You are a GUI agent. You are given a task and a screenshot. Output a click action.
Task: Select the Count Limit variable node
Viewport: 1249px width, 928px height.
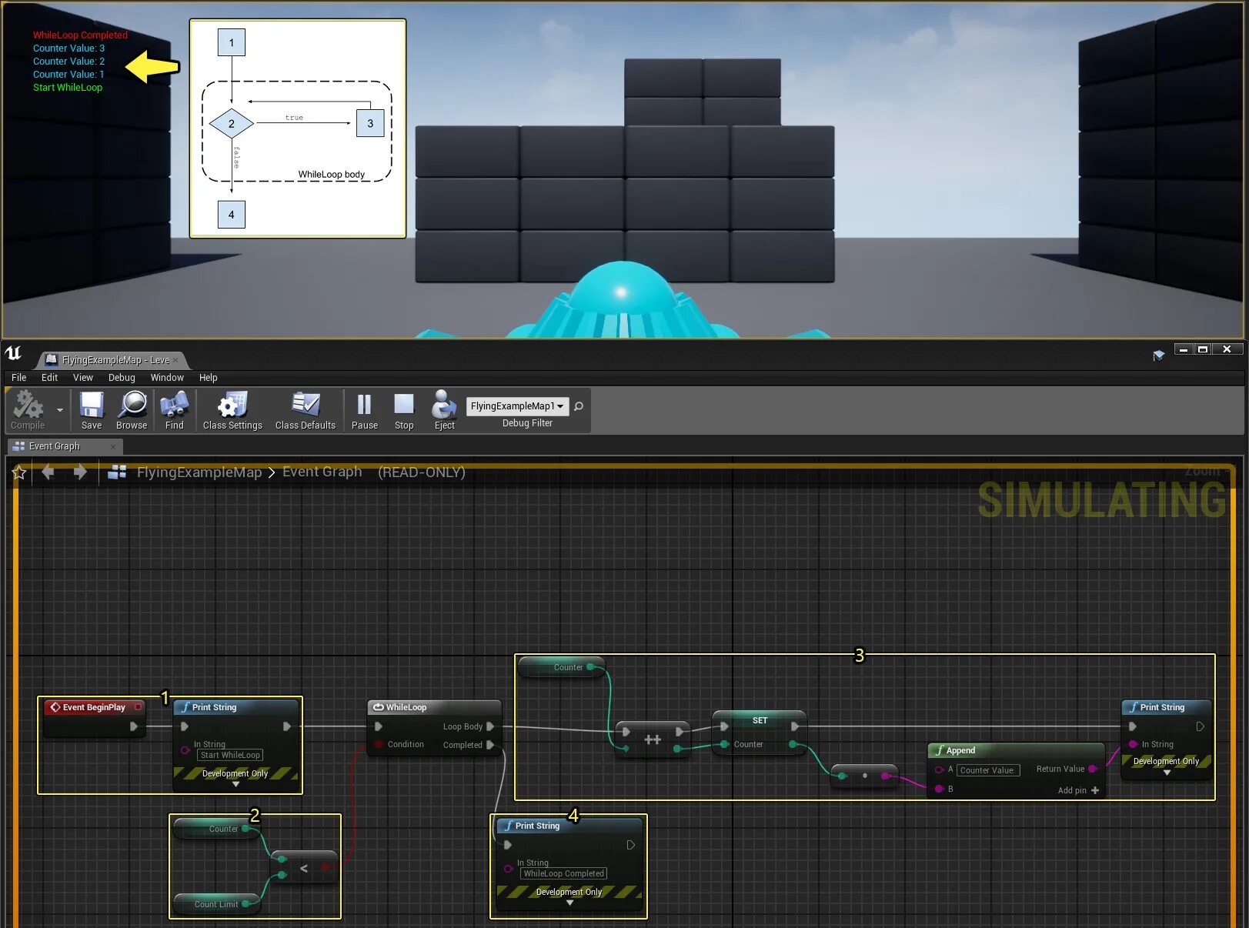(x=216, y=904)
